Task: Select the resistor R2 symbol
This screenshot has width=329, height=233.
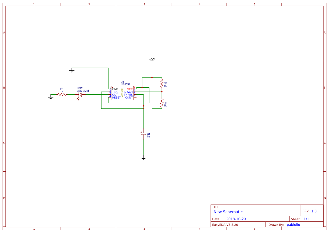Action: pos(161,83)
